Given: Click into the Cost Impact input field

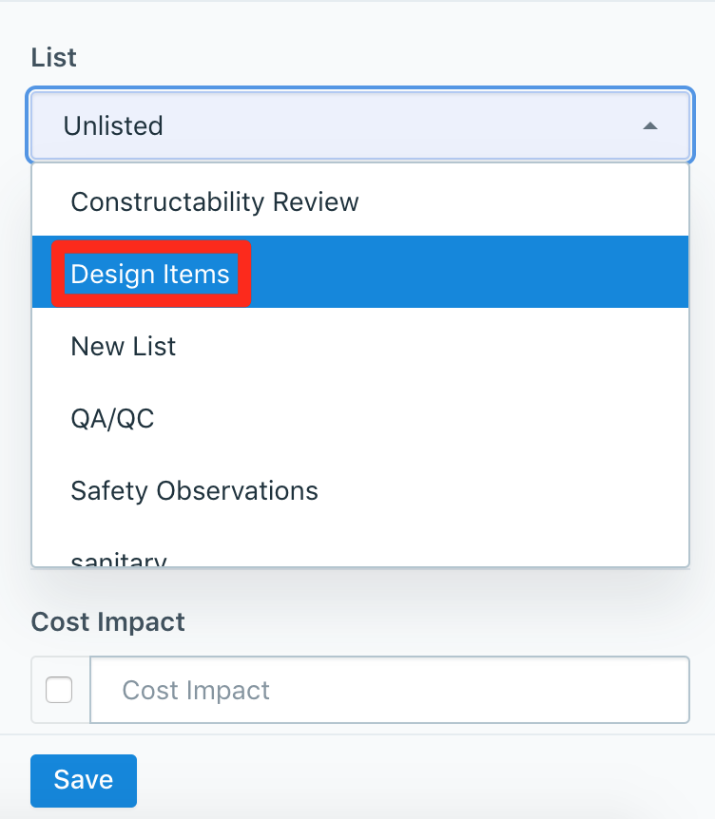Looking at the screenshot, I should click(x=388, y=690).
